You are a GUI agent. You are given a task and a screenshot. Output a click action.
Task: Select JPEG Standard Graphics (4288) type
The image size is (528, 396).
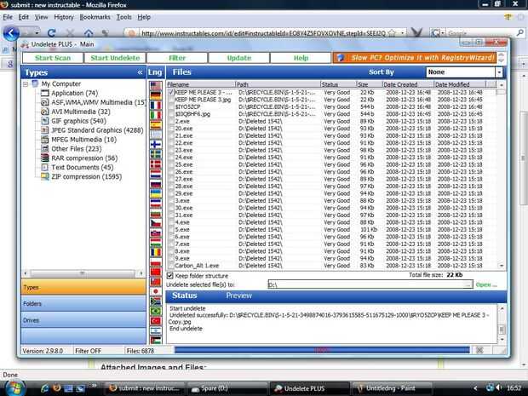(97, 130)
